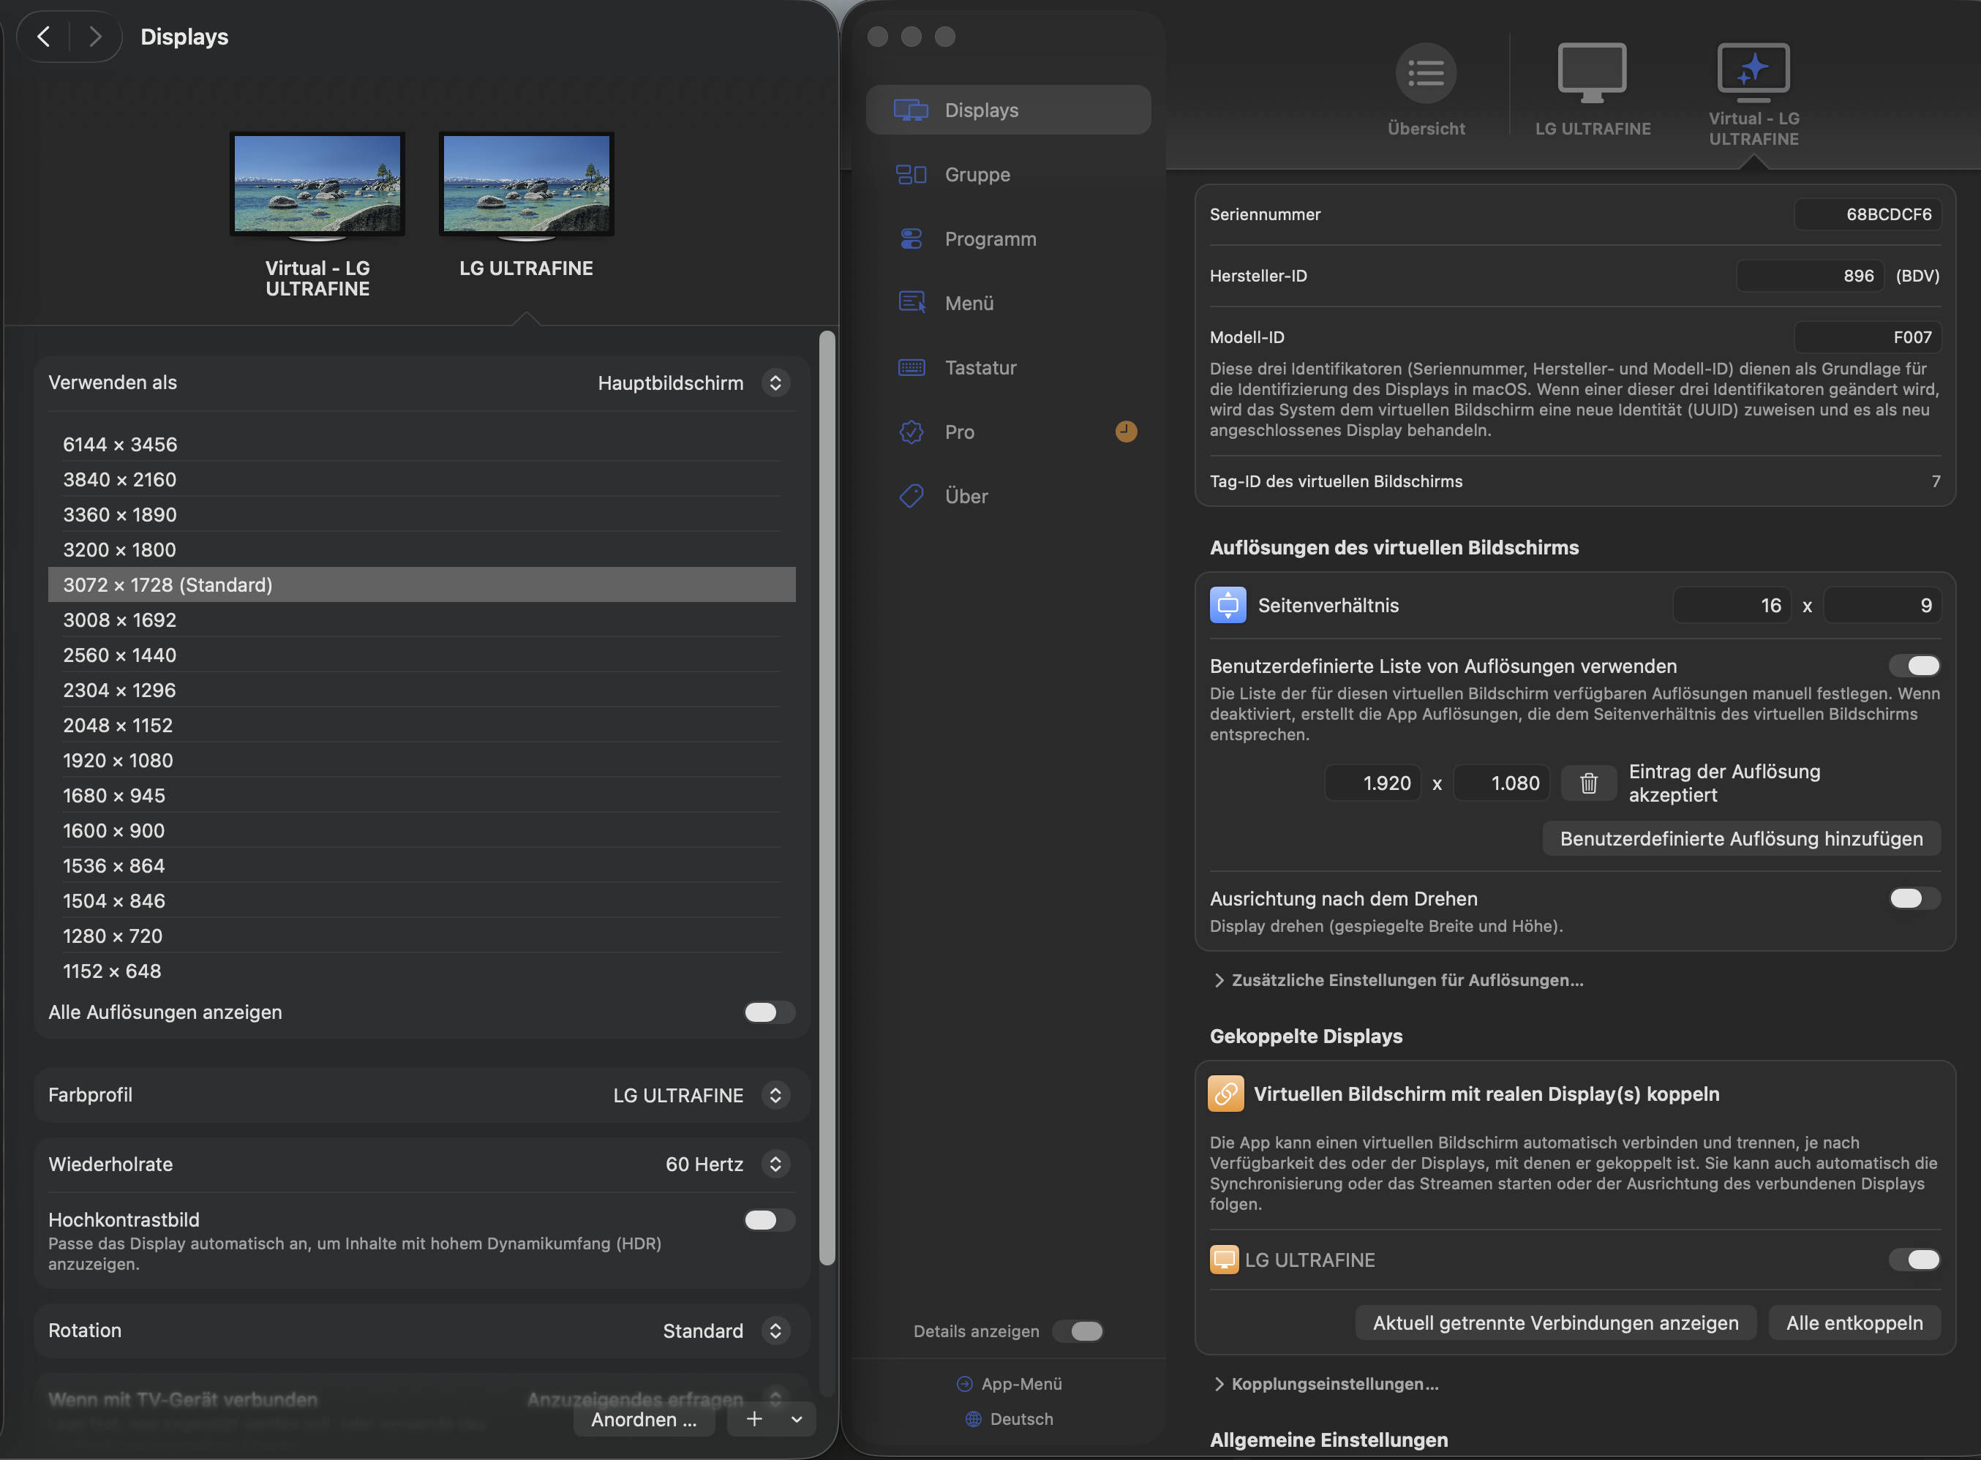This screenshot has height=1460, width=1981.
Task: Click the Displays pane vertical scrollbar
Action: click(x=827, y=795)
